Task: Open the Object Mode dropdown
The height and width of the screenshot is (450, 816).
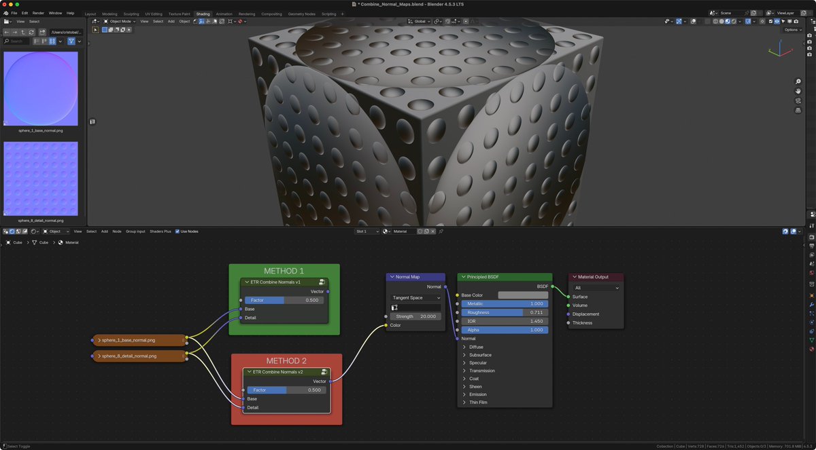Action: tap(119, 21)
